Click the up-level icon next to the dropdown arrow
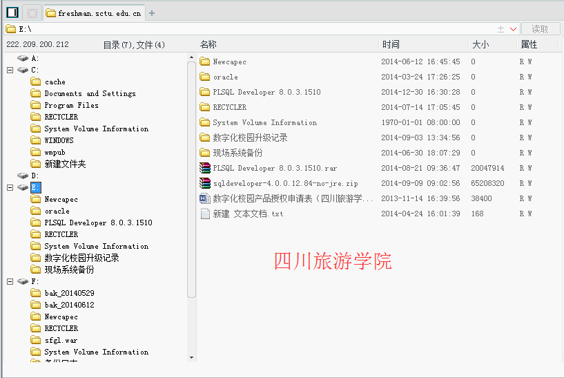 (500, 29)
